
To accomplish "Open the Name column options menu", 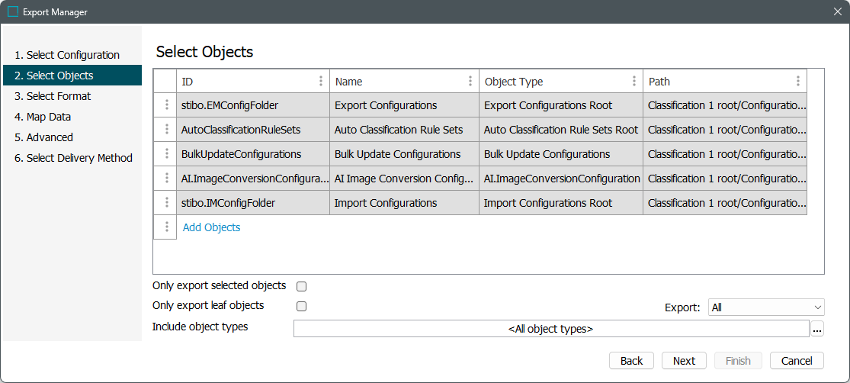I will click(x=470, y=81).
